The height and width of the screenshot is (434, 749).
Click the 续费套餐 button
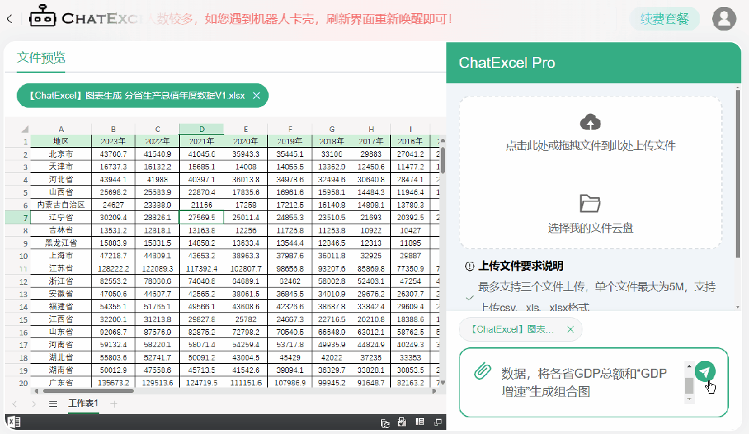click(x=664, y=19)
